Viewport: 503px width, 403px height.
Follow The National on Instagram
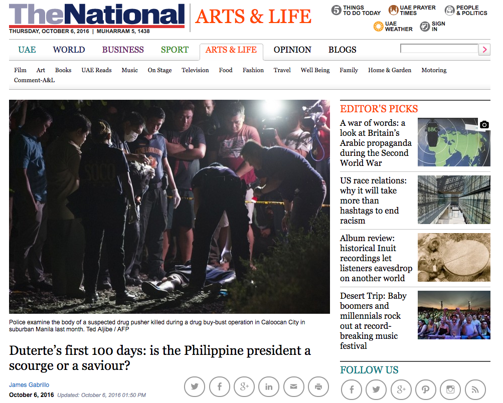[x=450, y=389]
